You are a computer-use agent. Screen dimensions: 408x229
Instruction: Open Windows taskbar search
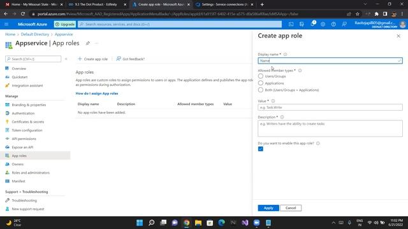coord(152,223)
